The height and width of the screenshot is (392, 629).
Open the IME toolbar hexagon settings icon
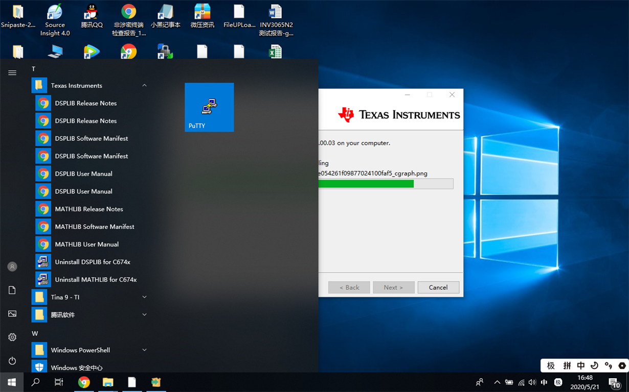point(622,365)
